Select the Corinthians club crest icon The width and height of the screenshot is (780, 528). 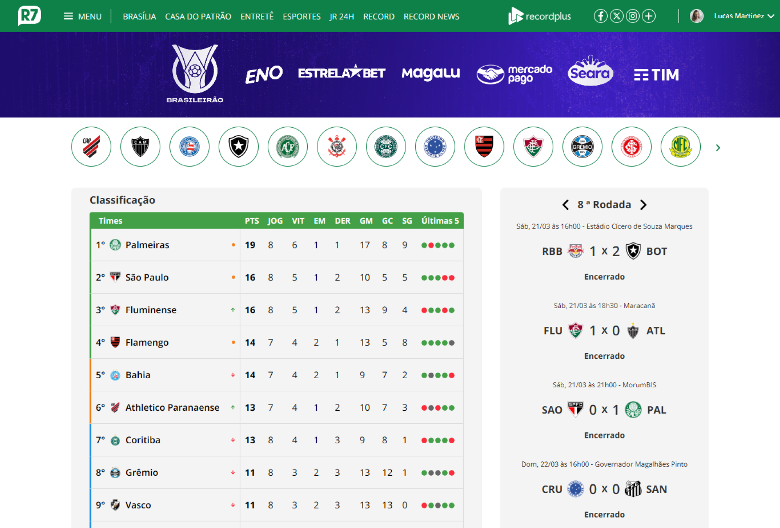[337, 147]
